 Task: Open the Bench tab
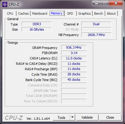[99, 14]
